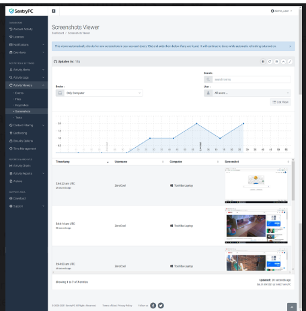Viewport: 306px width, 311px height.
Task: Open the Twitter follow icon
Action: (161, 306)
